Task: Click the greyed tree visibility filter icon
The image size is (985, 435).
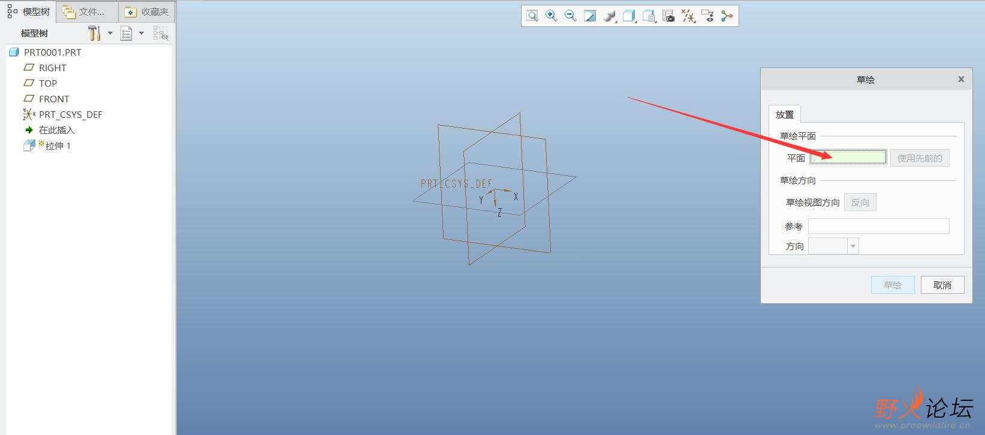Action: [x=160, y=34]
